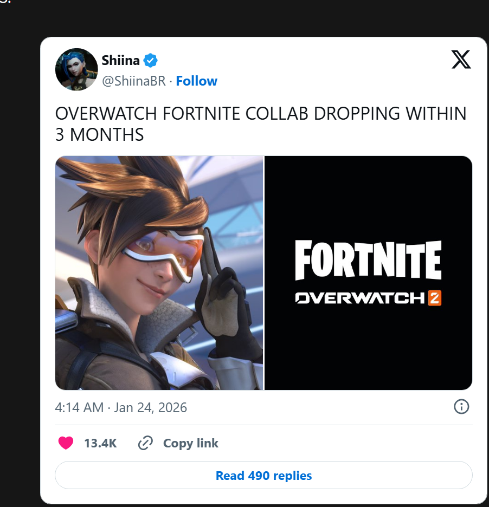Like the tweet with the heart icon
The image size is (489, 507).
click(66, 443)
